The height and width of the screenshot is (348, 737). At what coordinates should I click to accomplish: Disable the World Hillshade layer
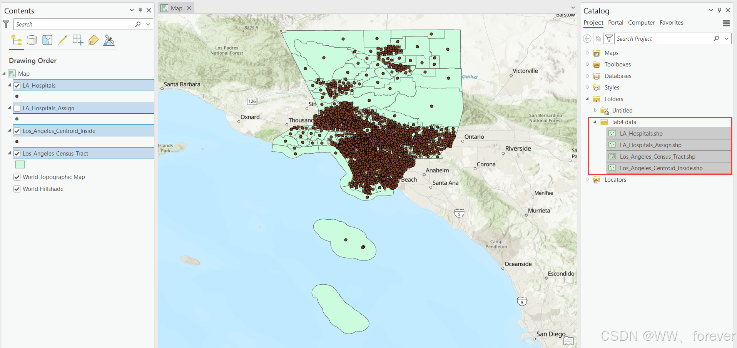17,189
